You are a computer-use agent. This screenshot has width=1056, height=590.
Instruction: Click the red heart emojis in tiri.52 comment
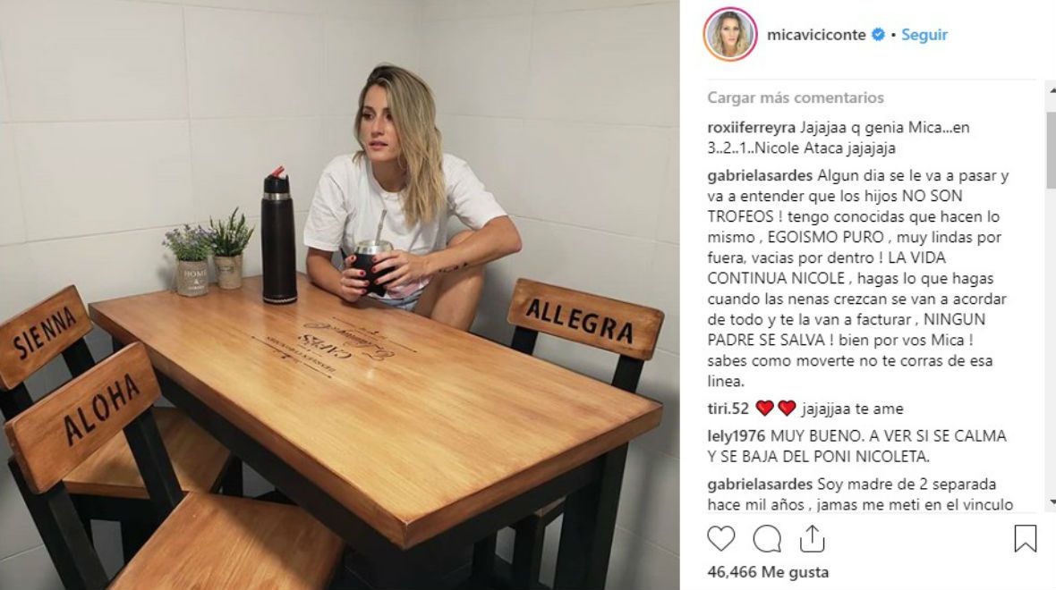pyautogui.click(x=776, y=409)
